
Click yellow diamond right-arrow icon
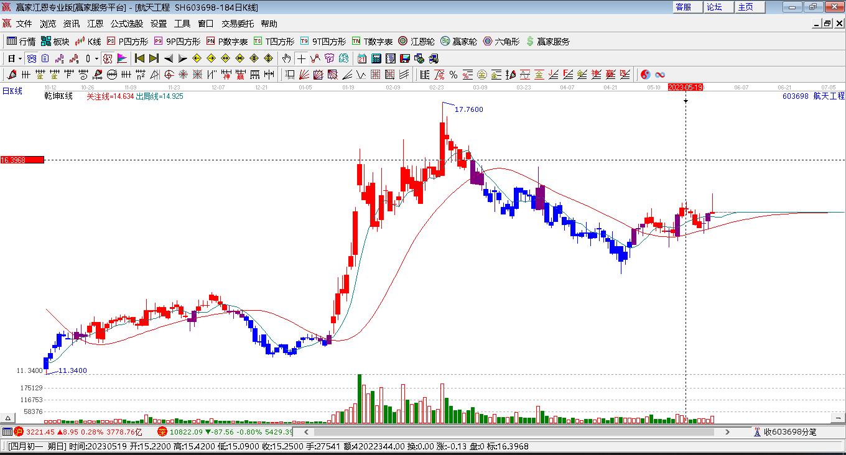point(211,58)
